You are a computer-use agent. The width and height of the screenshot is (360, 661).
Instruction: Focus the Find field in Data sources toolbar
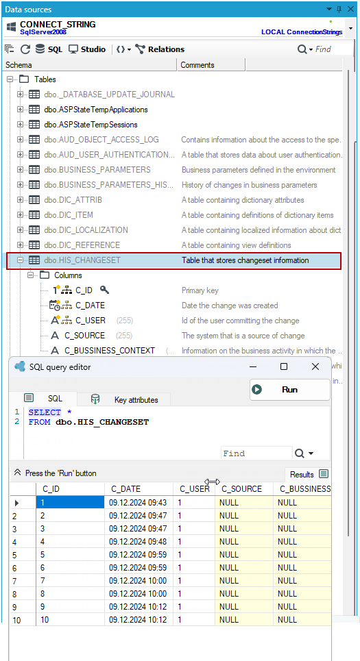coord(333,49)
